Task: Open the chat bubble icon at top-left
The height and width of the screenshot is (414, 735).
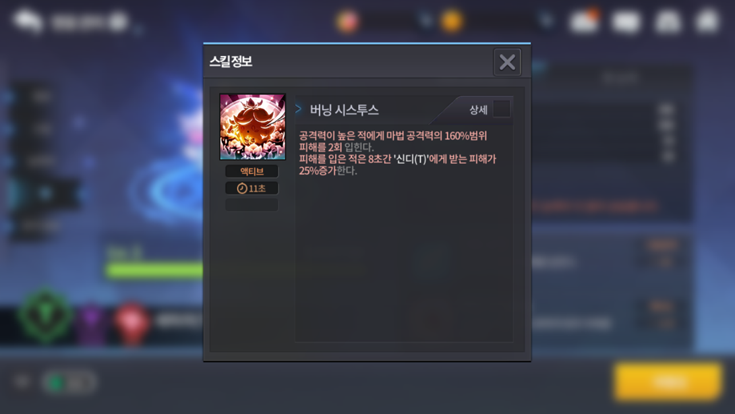Action: coord(27,21)
